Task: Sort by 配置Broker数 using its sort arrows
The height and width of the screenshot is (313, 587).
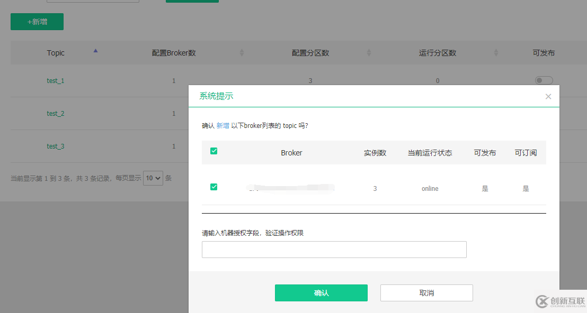Action: click(242, 53)
